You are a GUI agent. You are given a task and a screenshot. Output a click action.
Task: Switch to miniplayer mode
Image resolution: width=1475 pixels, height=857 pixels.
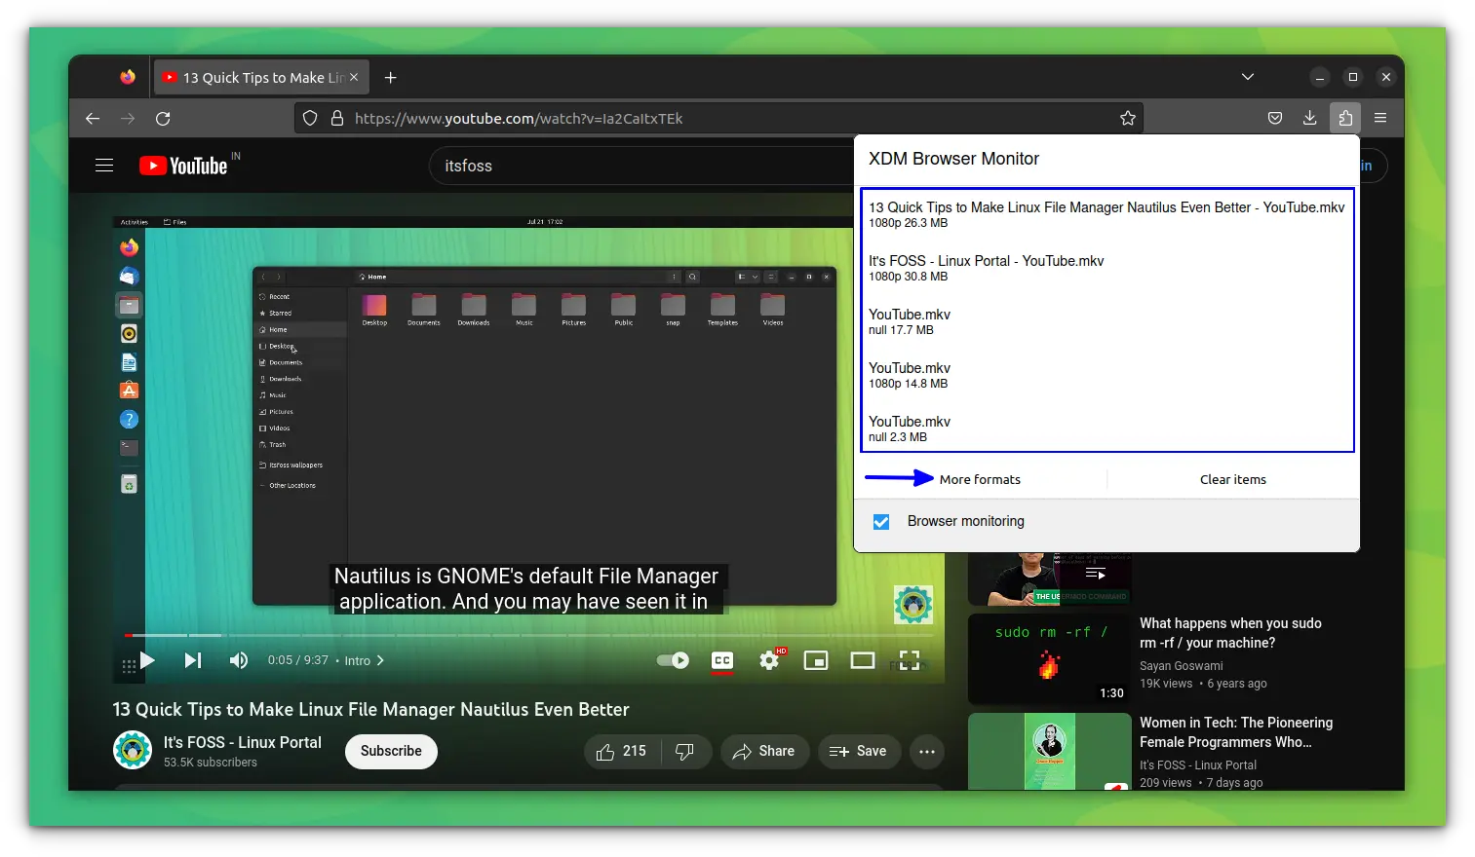tap(816, 660)
